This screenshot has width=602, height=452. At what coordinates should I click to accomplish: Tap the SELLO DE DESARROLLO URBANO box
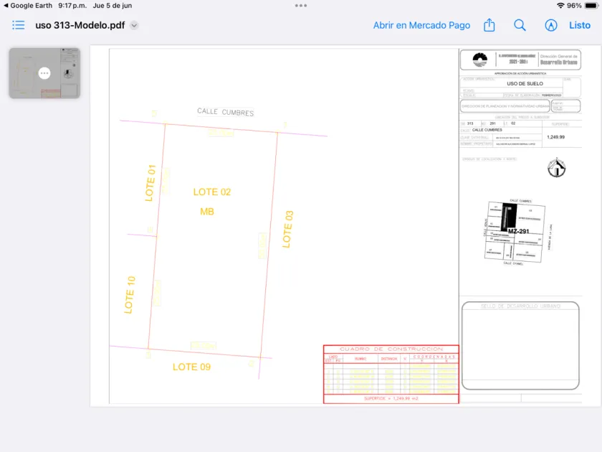[520, 345]
